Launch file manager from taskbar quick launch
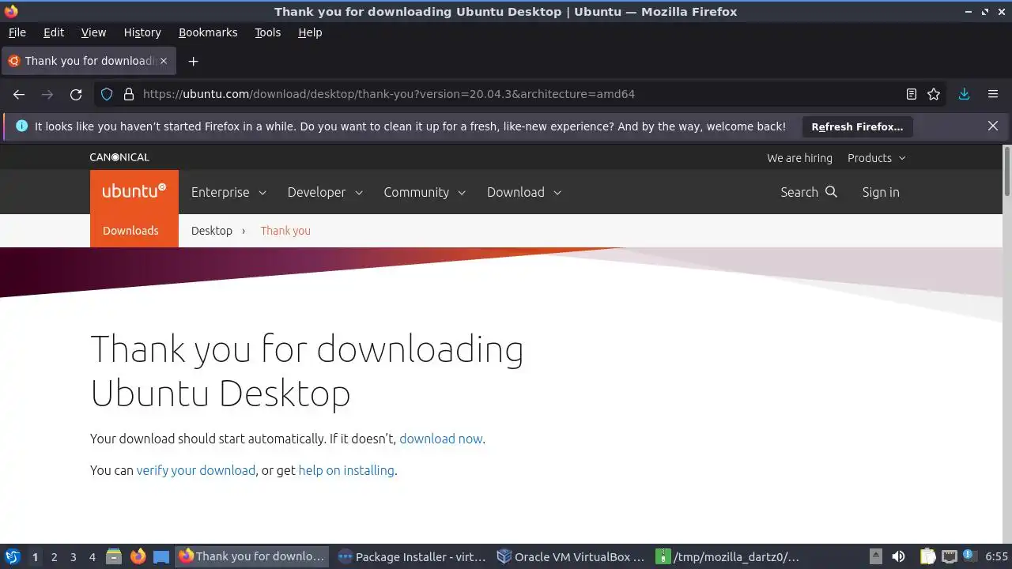 click(113, 556)
